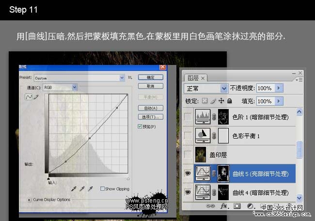Confirm curves with 确定 button
Screen dimensions: 315x221
click(x=150, y=77)
